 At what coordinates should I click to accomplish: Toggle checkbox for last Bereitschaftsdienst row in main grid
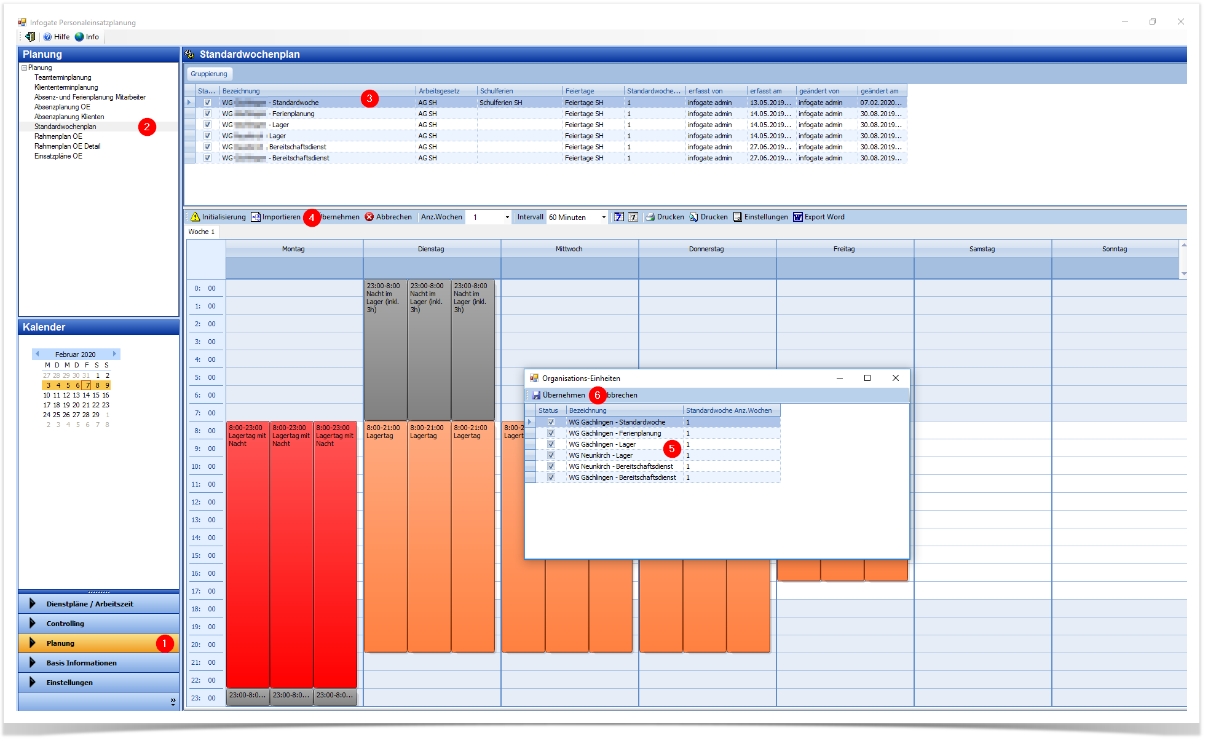point(207,158)
